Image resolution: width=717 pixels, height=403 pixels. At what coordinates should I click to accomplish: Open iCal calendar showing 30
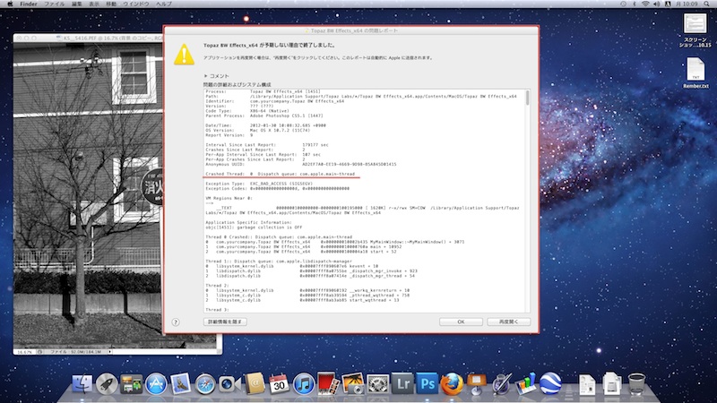pyautogui.click(x=278, y=385)
